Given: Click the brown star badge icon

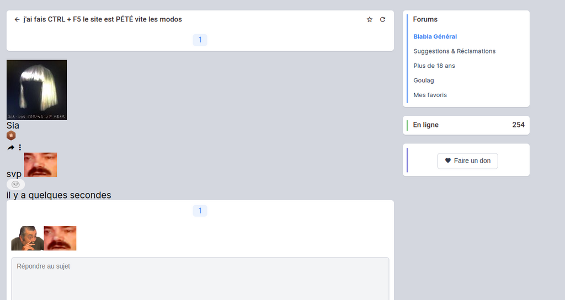Looking at the screenshot, I should 11,136.
